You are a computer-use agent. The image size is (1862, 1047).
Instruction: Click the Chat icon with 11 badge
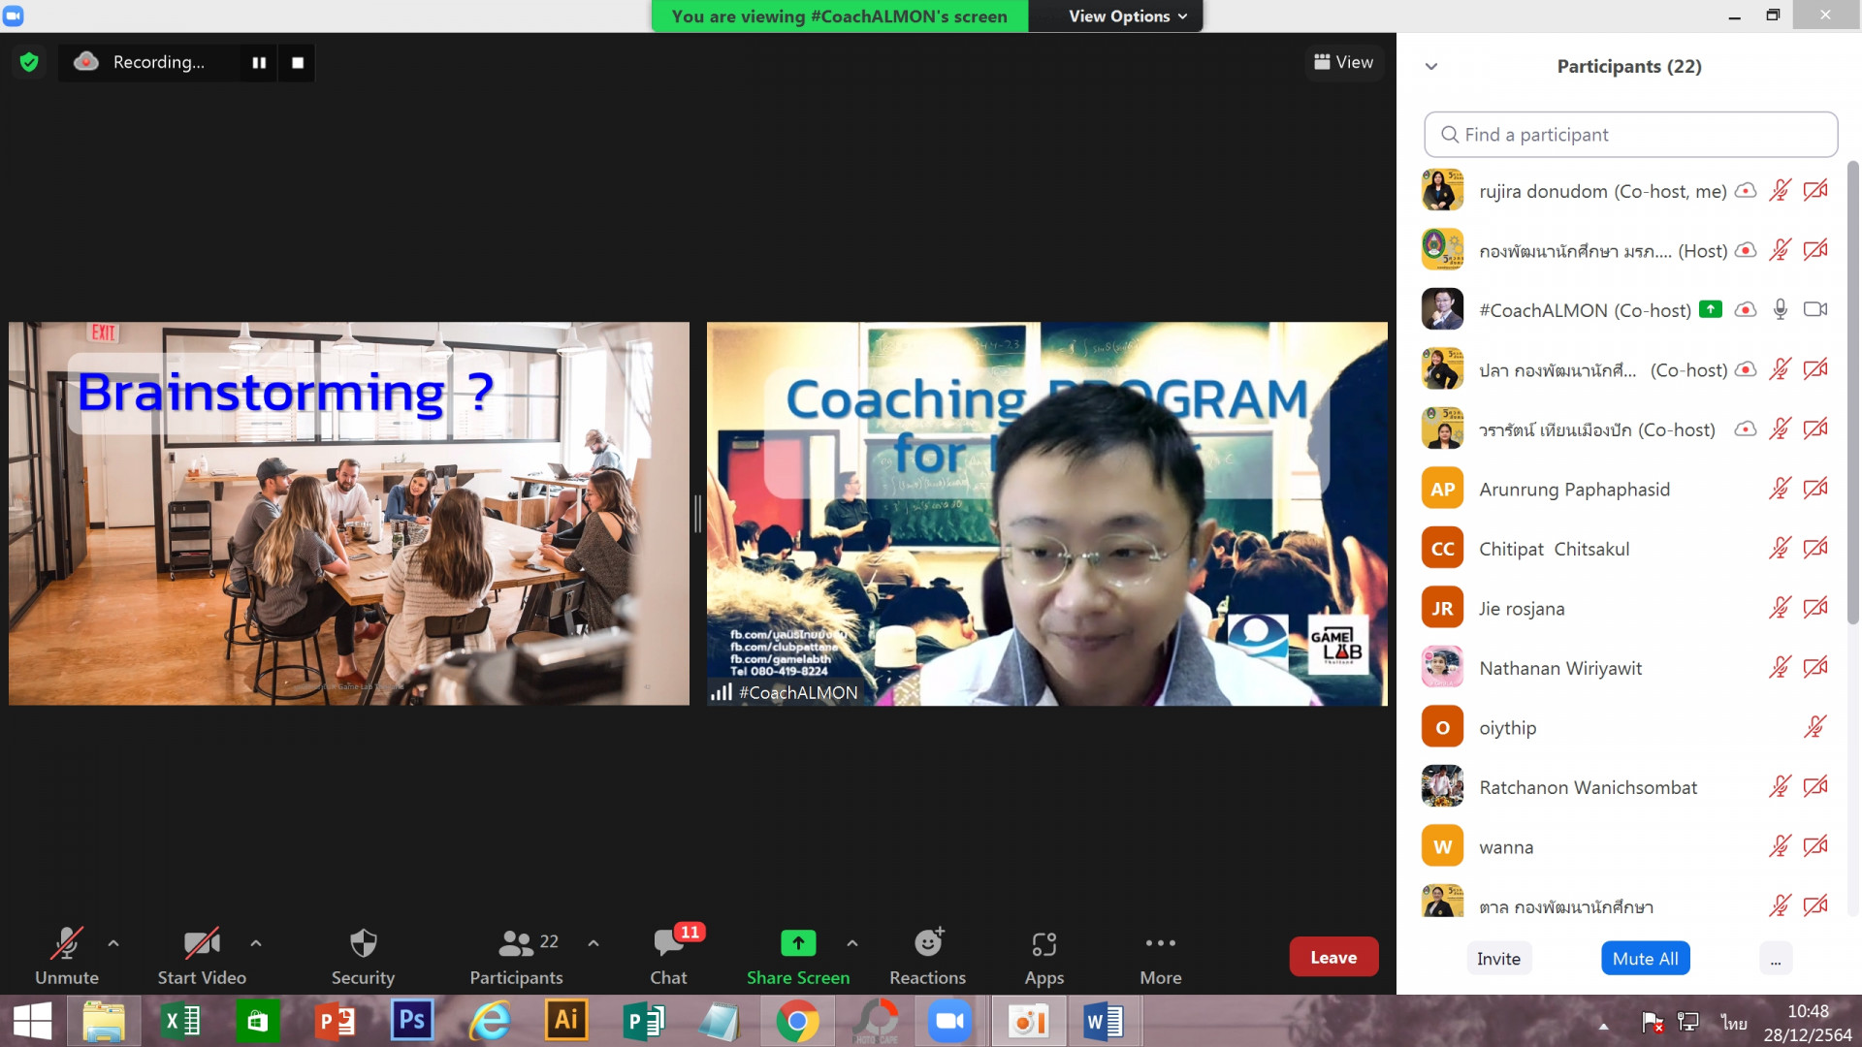(669, 943)
